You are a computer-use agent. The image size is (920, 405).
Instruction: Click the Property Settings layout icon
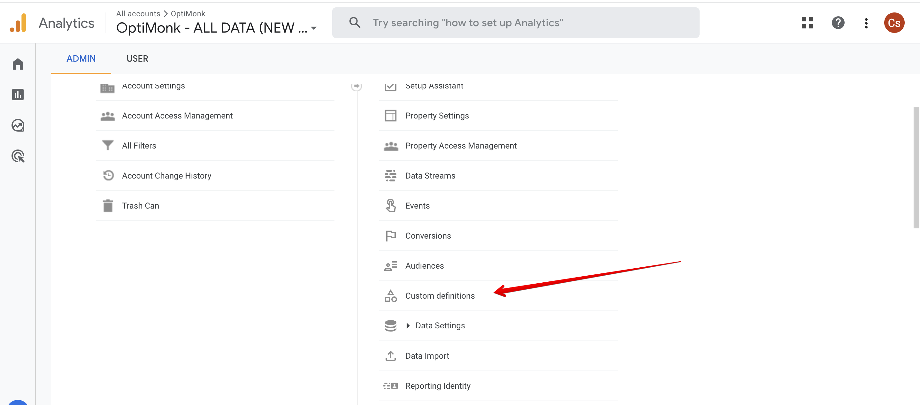(390, 116)
